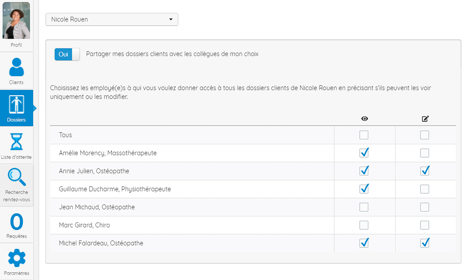This screenshot has height=280, width=468.
Task: Uncheck edit access for Michel Falardeau
Action: [425, 243]
